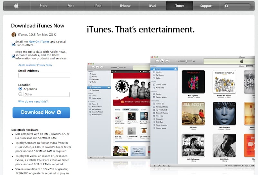
Task: Open Apple Customer Privacy Policy link
Action: [35, 65]
